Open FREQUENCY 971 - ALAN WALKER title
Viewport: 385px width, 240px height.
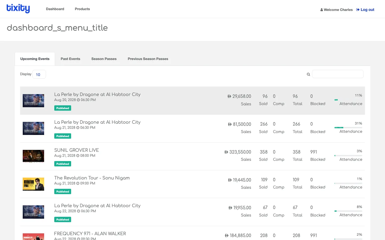point(90,234)
